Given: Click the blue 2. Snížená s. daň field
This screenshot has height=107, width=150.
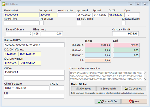Looking at the screenshot, I should coord(126,55).
